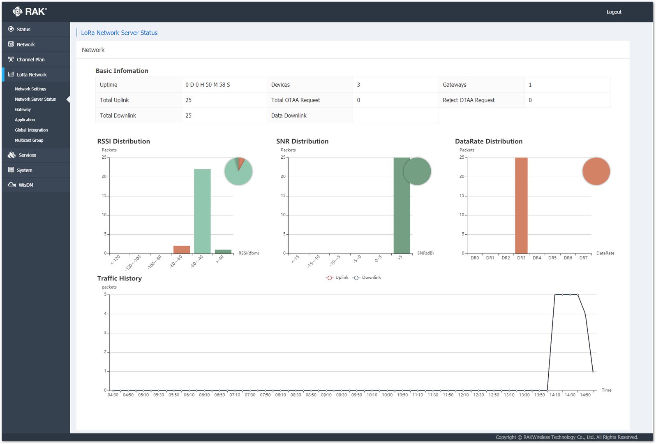Click the -60~-40 RSSI bar
656x444 pixels.
pyautogui.click(x=202, y=211)
